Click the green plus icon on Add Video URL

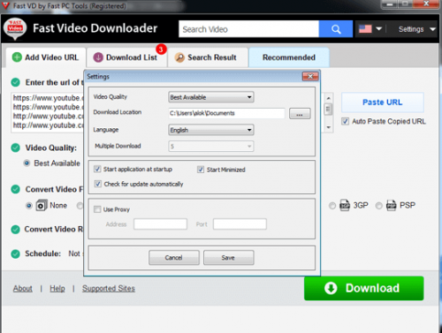click(17, 57)
